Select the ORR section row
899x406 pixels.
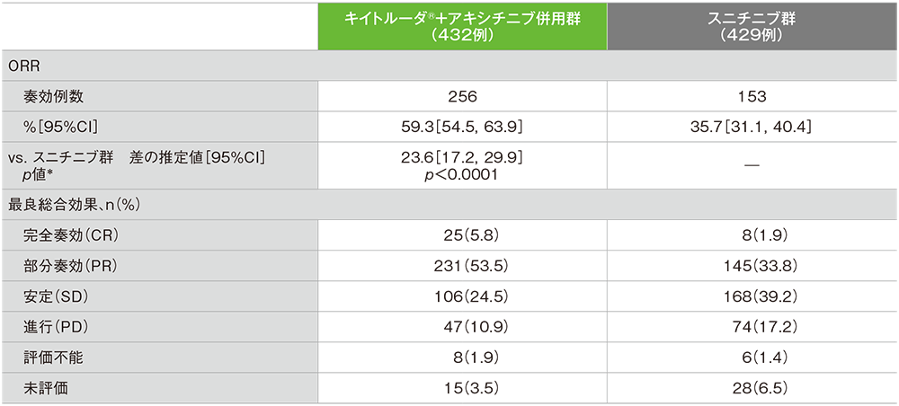[449, 66]
